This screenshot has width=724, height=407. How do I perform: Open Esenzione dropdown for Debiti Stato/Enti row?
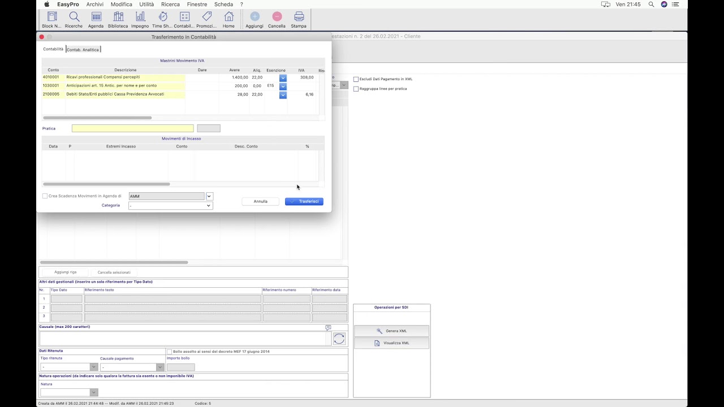(283, 94)
